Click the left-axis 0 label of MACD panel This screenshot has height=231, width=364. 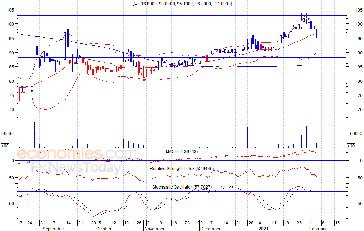point(13,161)
